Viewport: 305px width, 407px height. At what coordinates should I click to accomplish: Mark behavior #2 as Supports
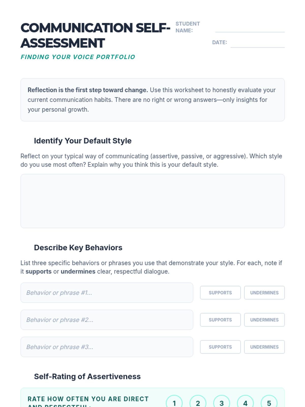[220, 320]
